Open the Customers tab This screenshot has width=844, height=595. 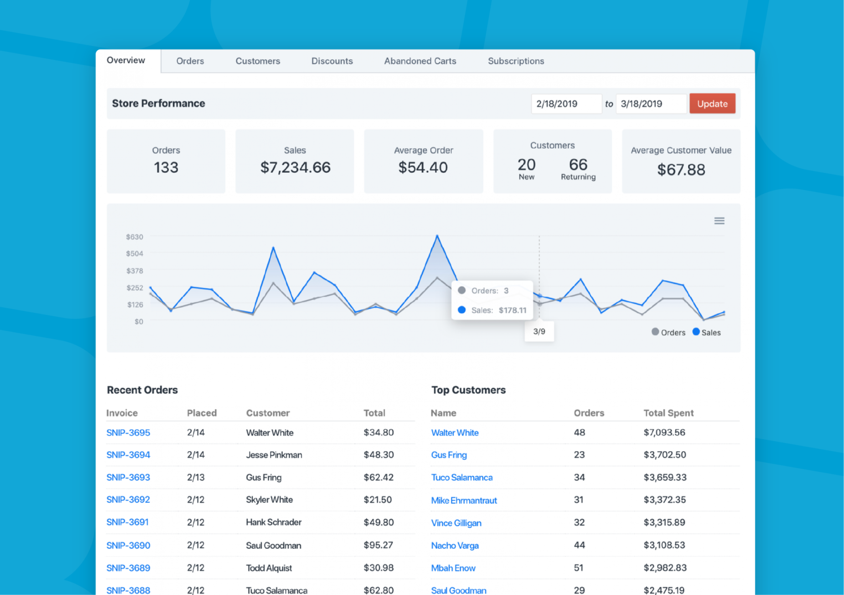tap(258, 61)
